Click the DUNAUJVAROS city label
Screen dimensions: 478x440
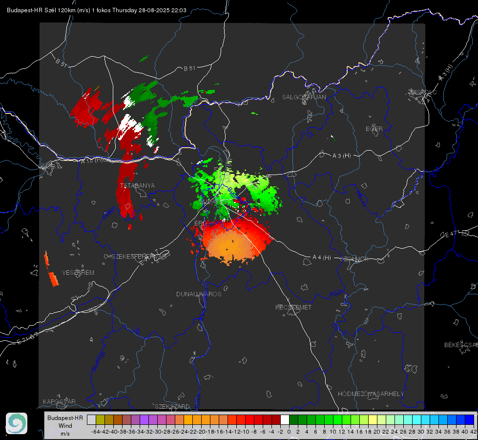click(199, 294)
